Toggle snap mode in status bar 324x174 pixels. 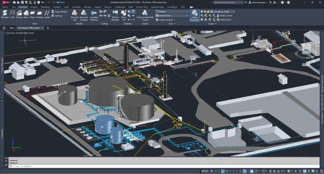(216, 171)
